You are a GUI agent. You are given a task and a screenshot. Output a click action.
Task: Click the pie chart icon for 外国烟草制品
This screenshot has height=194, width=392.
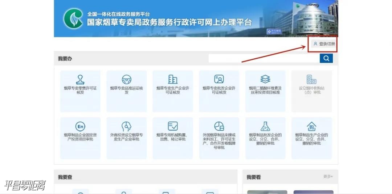point(219,126)
